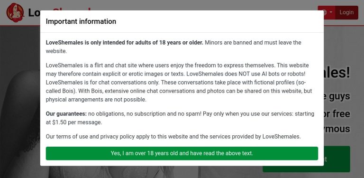Image resolution: width=364 pixels, height=178 pixels.
Task: Click the "or free" text behind the dialog
Action: [337, 113]
